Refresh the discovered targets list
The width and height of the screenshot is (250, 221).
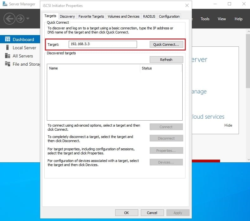[x=166, y=59]
